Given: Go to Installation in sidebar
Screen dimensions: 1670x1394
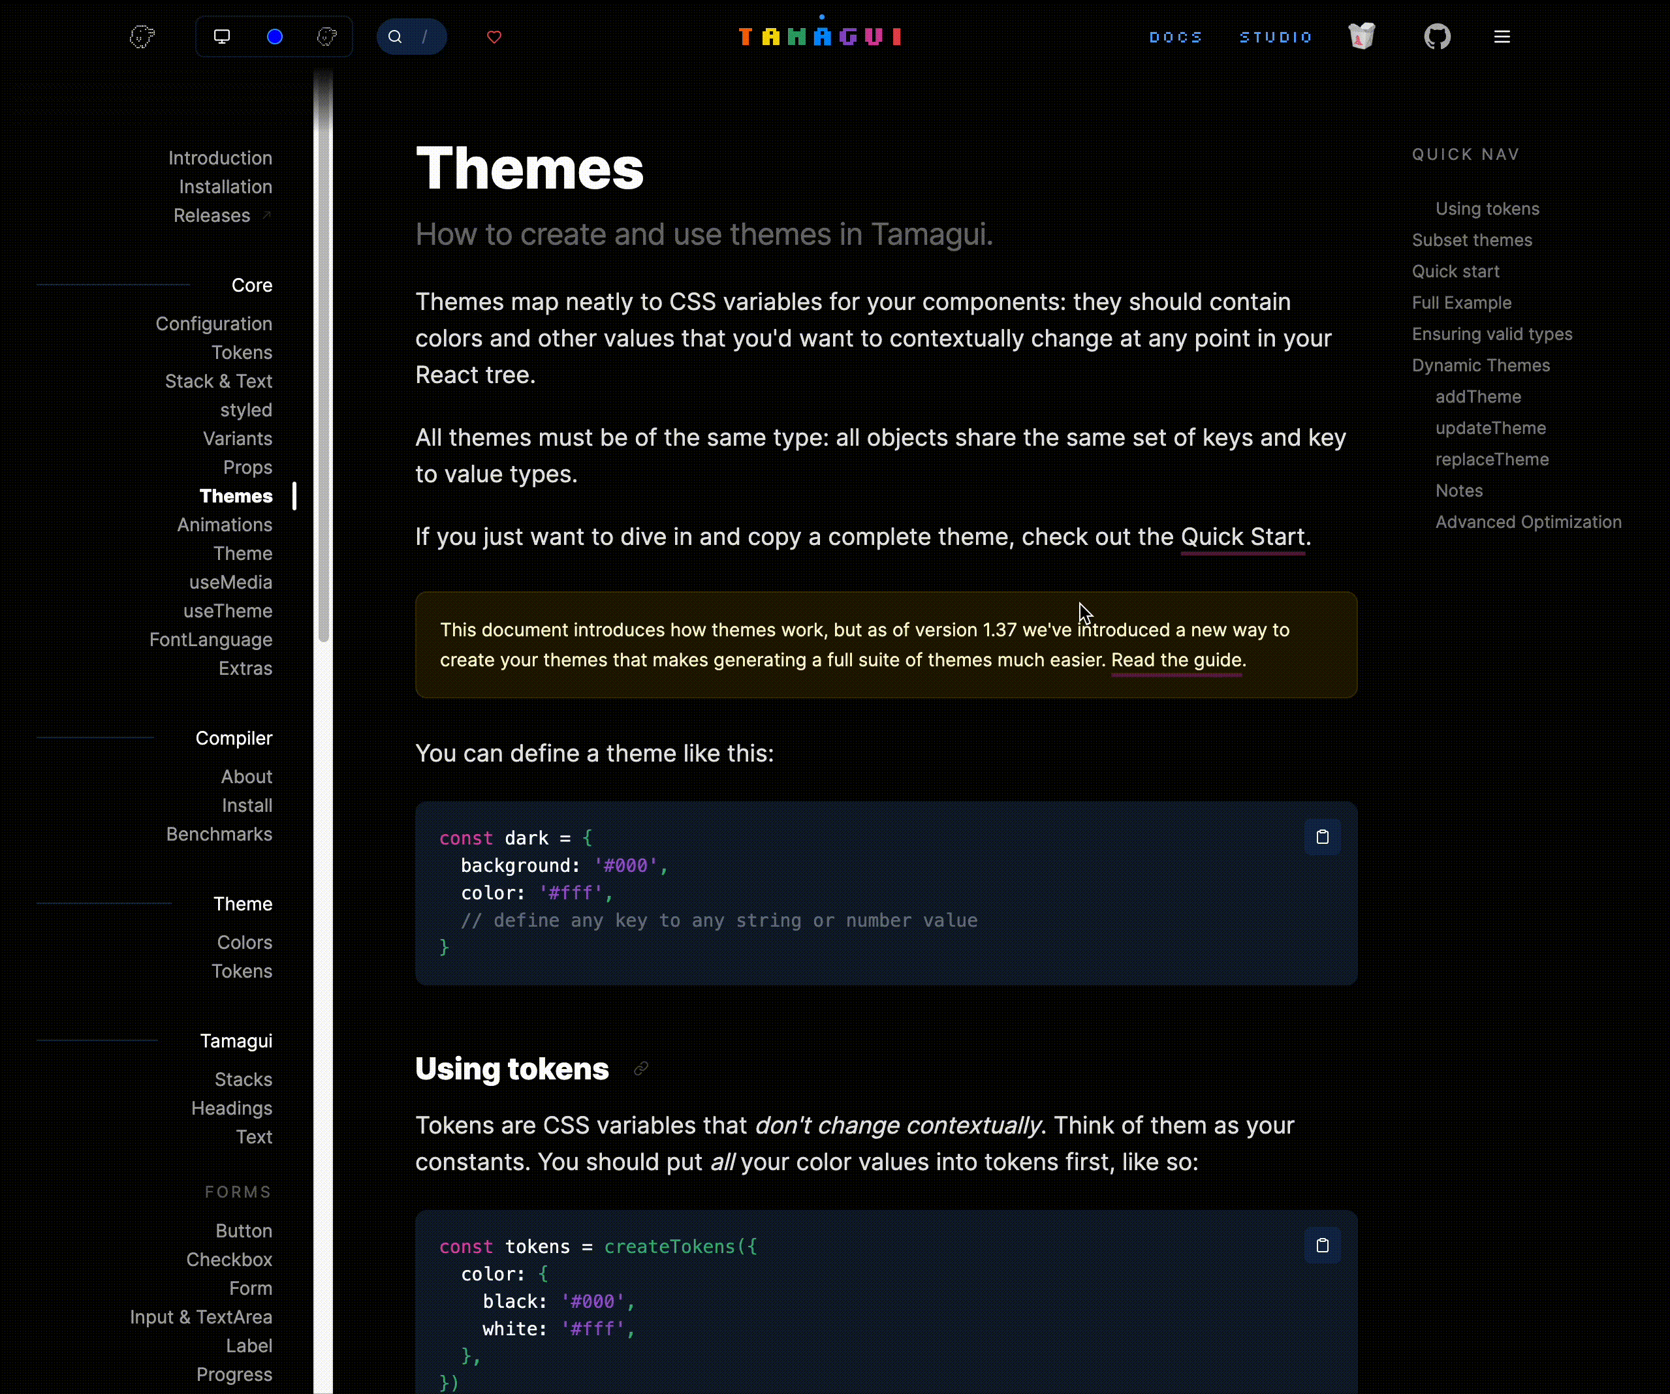Looking at the screenshot, I should point(225,187).
